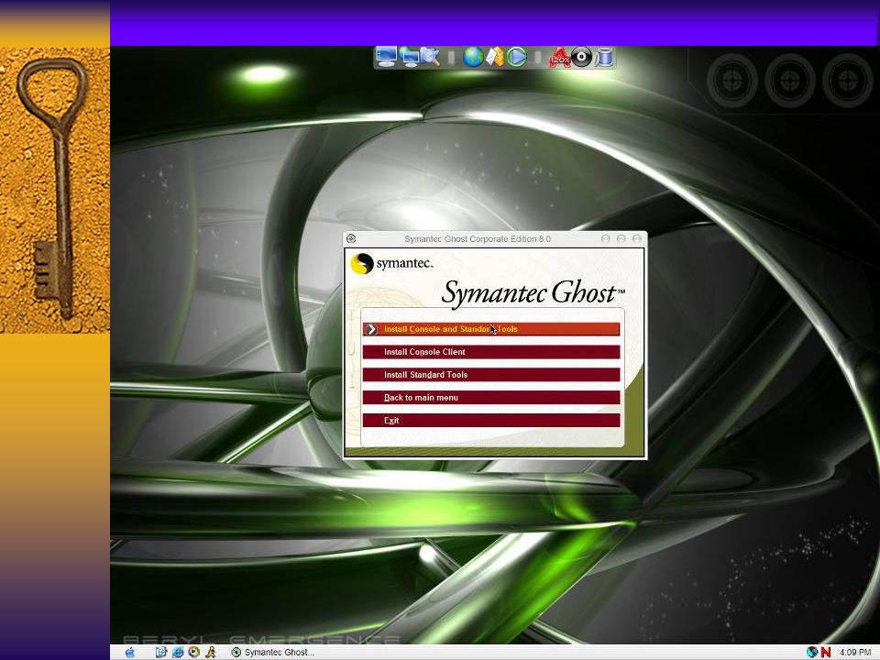Screen dimensions: 880x660
Task: Click middle circular widget at top right
Action: coord(789,81)
